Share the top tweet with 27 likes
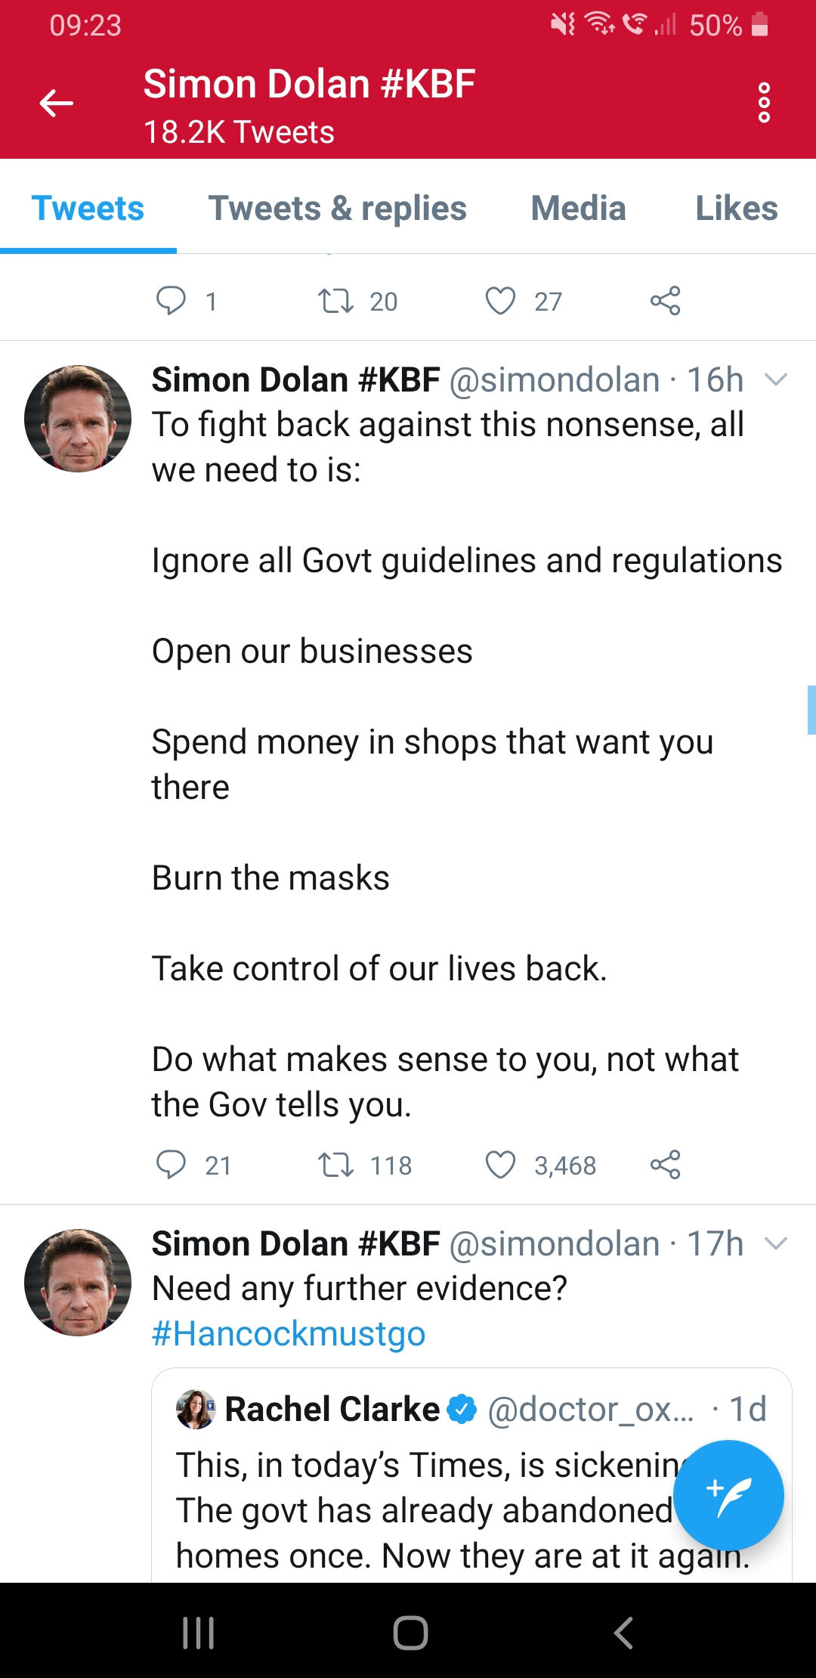This screenshot has height=1678, width=816. 665,301
